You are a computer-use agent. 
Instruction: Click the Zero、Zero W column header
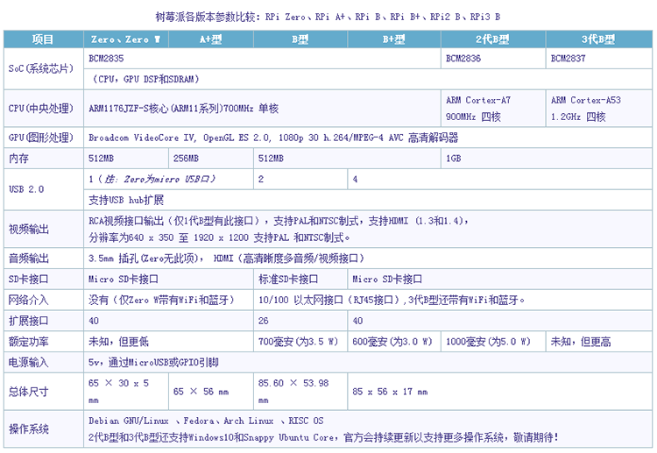[126, 39]
